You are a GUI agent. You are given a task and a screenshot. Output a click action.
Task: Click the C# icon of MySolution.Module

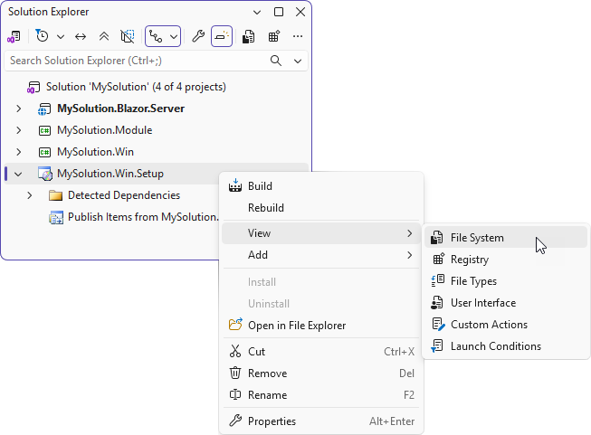pos(44,131)
